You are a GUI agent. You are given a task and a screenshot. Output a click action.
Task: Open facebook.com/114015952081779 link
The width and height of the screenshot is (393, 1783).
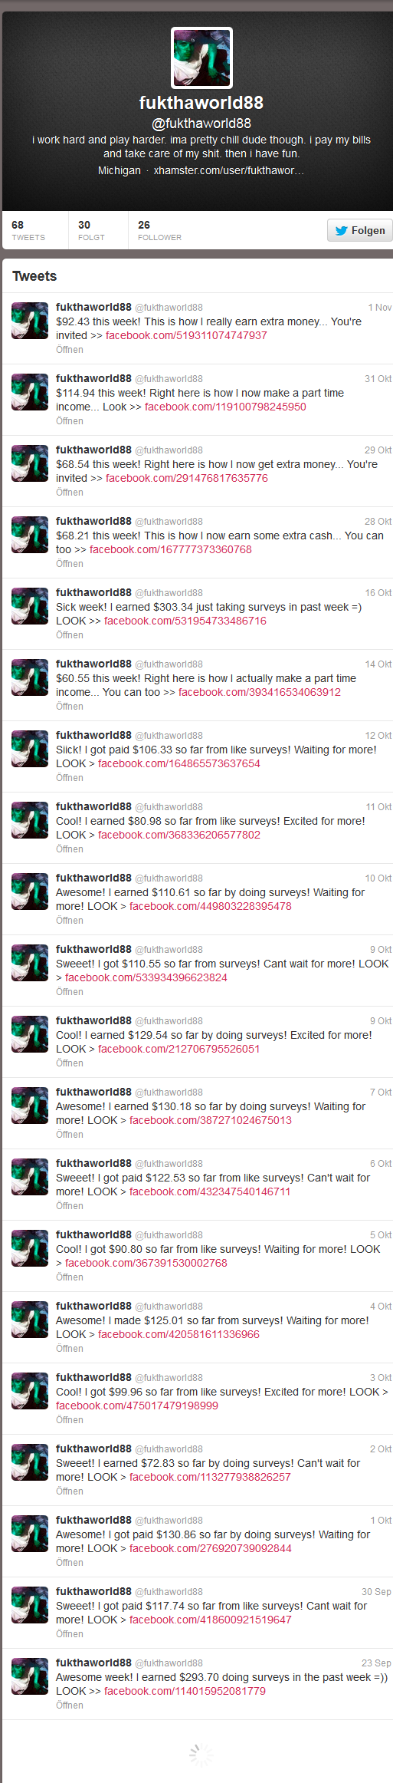pyautogui.click(x=185, y=1691)
